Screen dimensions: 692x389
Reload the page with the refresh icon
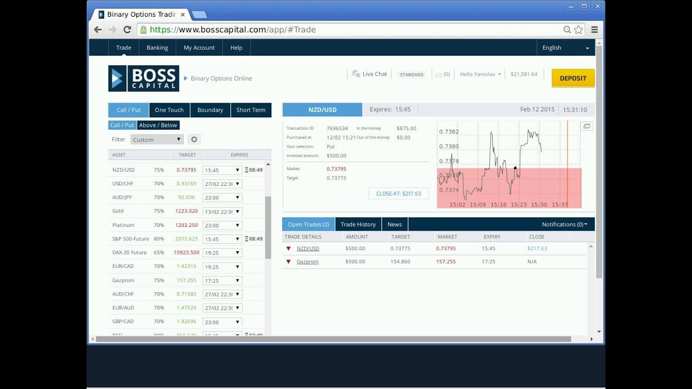[127, 30]
